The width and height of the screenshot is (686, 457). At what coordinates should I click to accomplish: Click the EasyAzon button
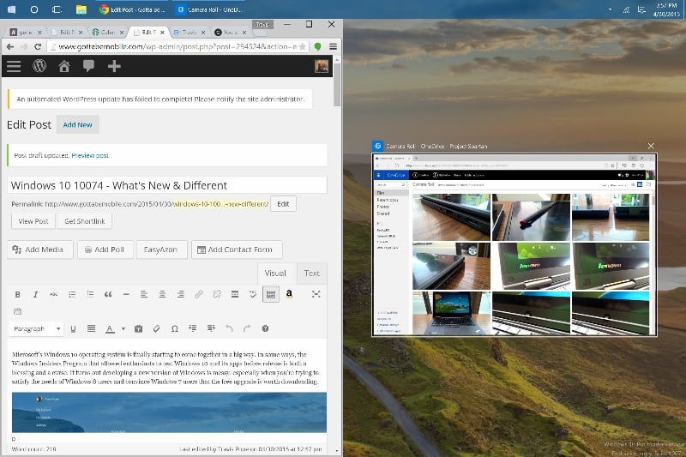point(161,250)
